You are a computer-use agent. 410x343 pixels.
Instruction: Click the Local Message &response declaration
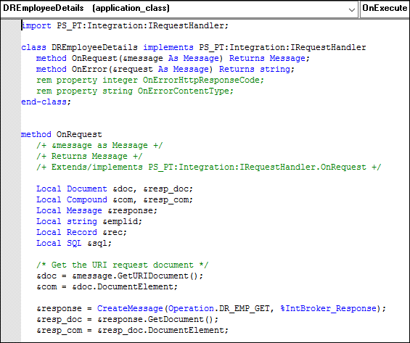coord(97,210)
